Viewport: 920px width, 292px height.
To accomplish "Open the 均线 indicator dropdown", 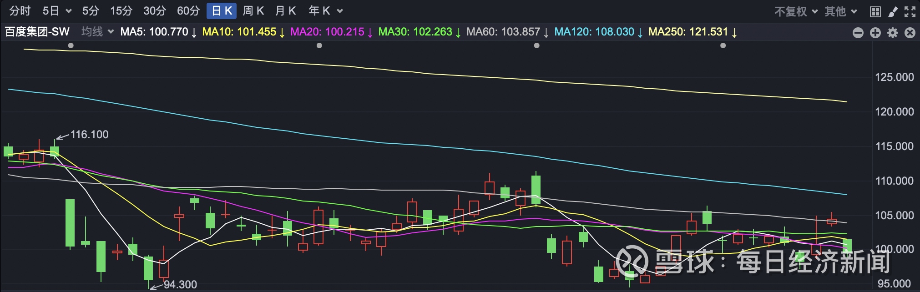I will tap(97, 32).
